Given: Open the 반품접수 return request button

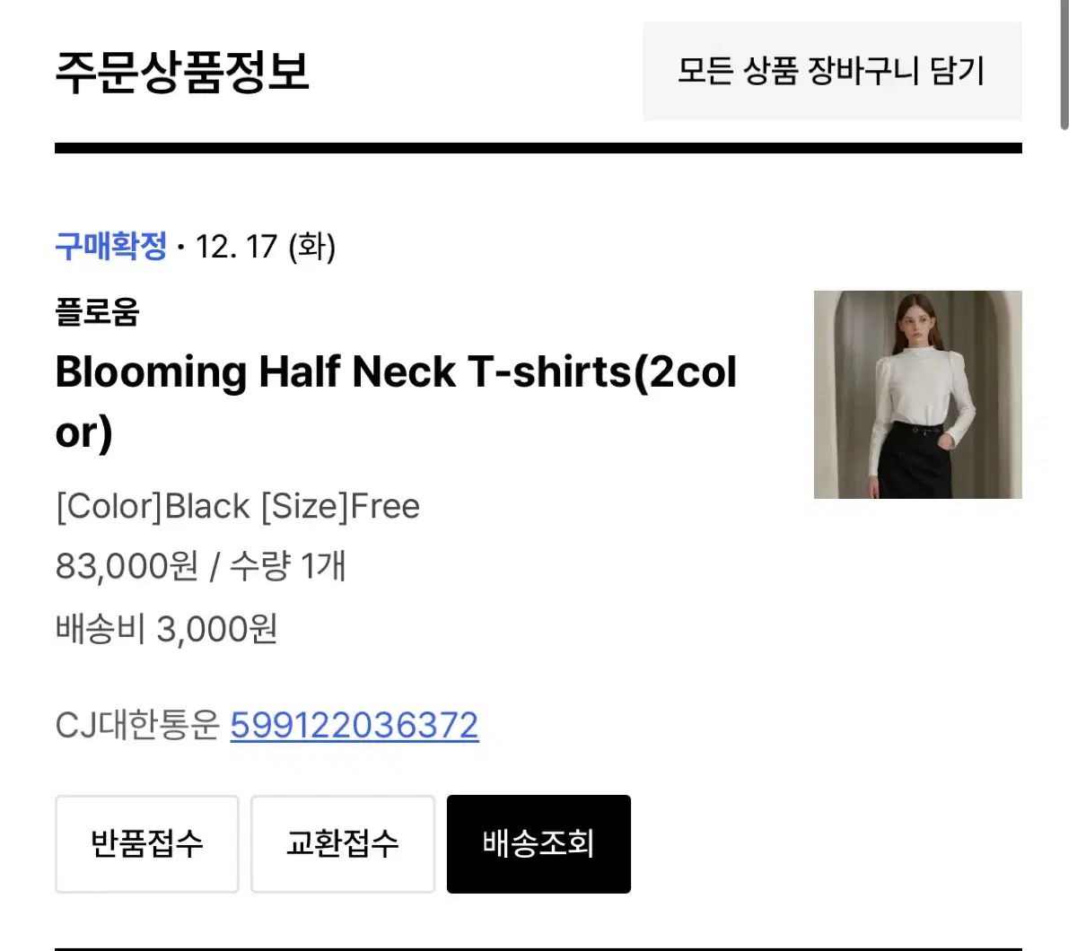Looking at the screenshot, I should click(146, 843).
